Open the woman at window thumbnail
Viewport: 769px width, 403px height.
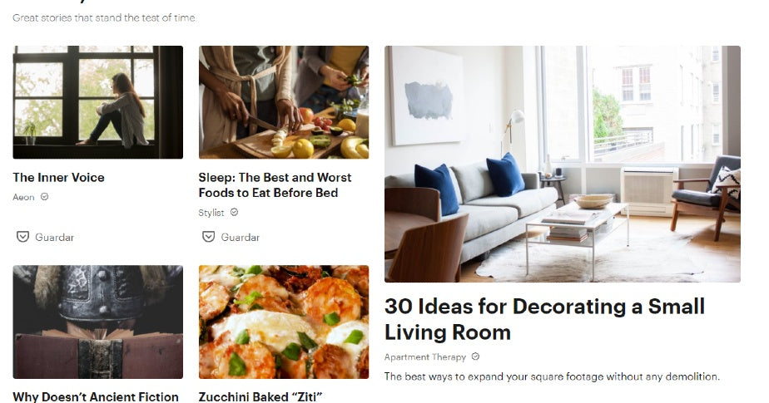pos(98,102)
